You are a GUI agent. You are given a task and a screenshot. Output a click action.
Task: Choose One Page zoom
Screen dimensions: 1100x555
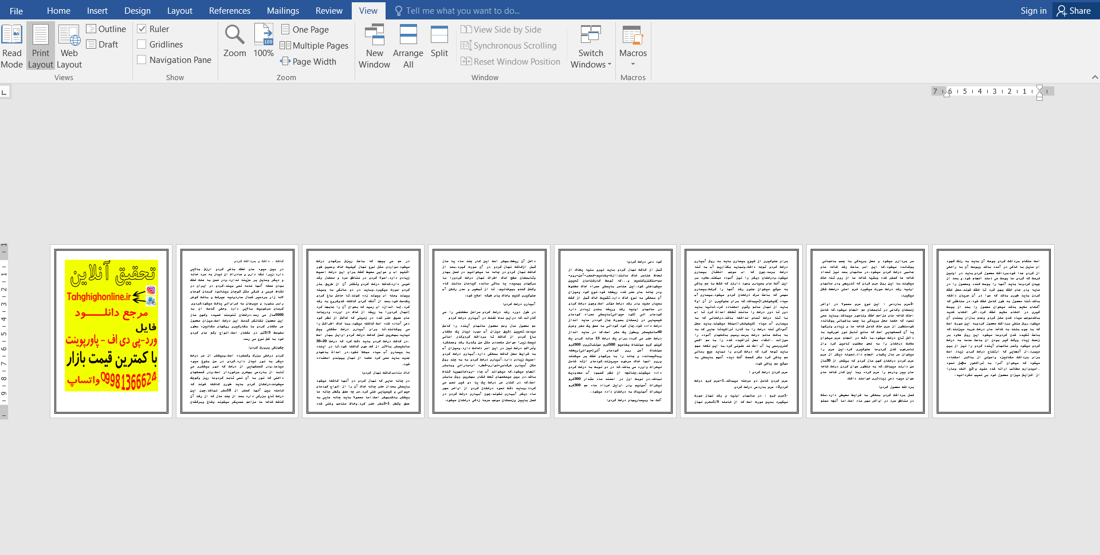(305, 30)
